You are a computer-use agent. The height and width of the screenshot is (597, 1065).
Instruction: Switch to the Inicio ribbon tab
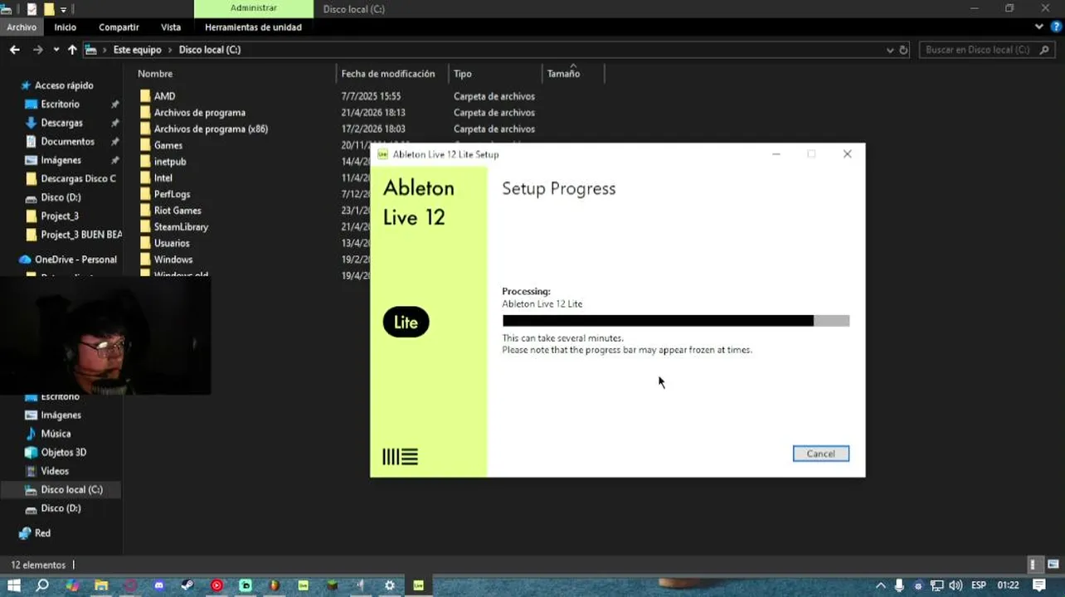[x=66, y=27]
